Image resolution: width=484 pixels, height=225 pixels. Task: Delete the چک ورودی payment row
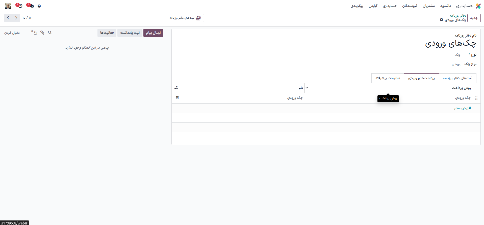(177, 98)
